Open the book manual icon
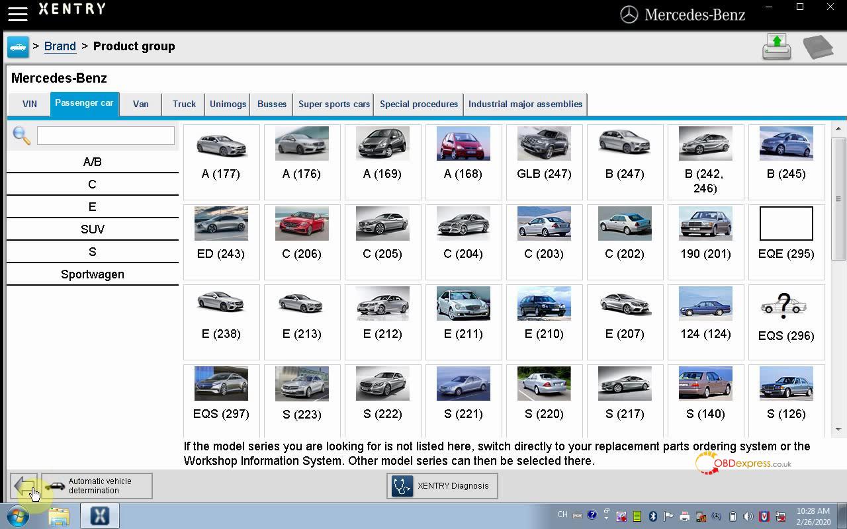 (818, 47)
